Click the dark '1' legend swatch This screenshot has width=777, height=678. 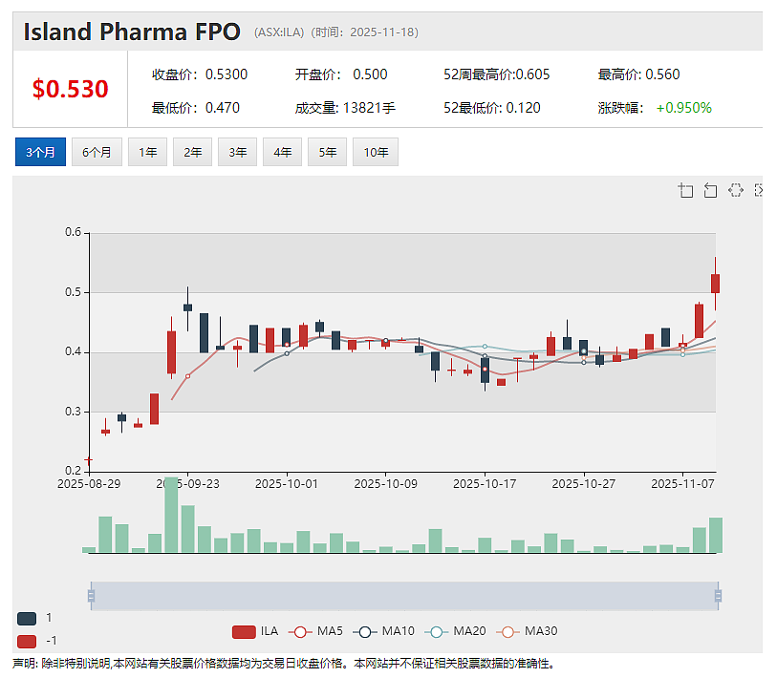27,619
